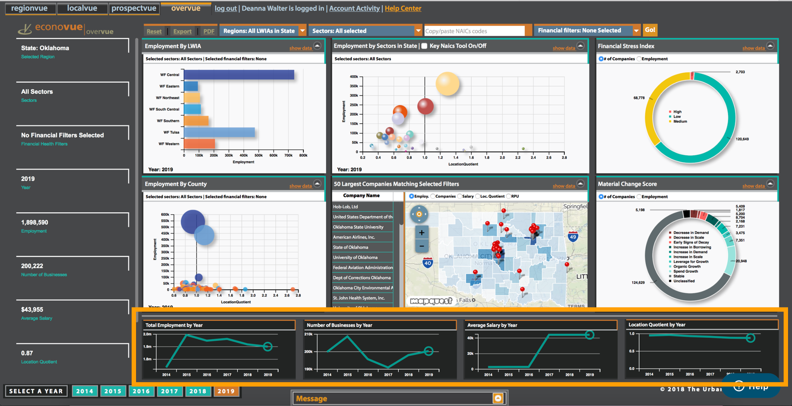This screenshot has height=406, width=792.
Task: Click the circular pan compass control on the map
Action: coord(419,215)
